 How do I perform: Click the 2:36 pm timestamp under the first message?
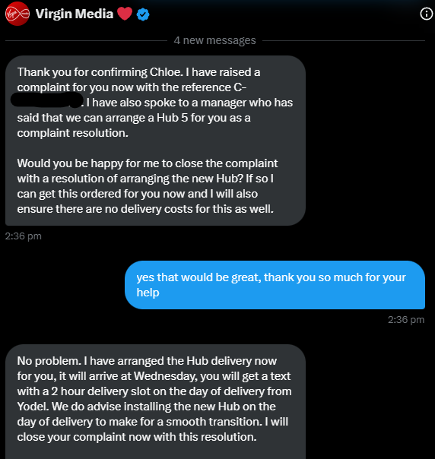pos(24,236)
